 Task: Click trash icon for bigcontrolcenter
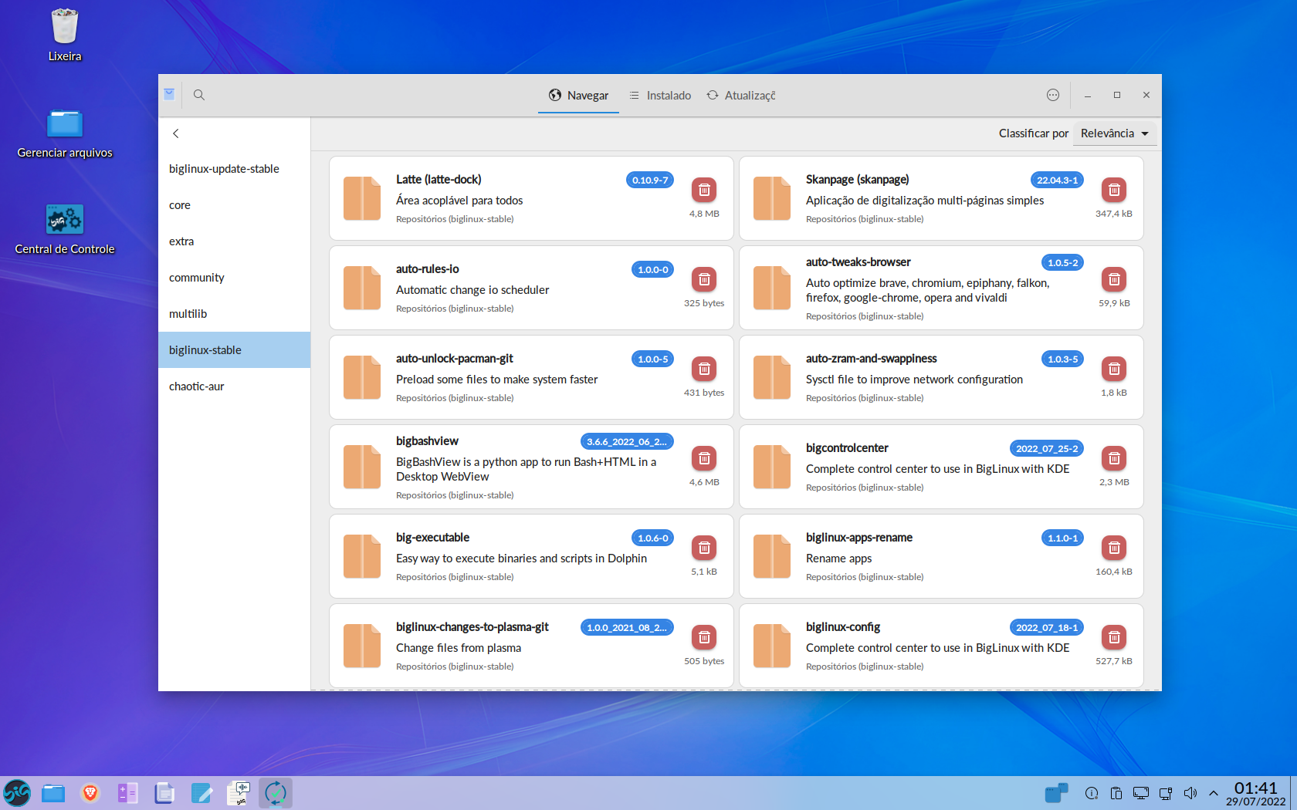(x=1114, y=458)
